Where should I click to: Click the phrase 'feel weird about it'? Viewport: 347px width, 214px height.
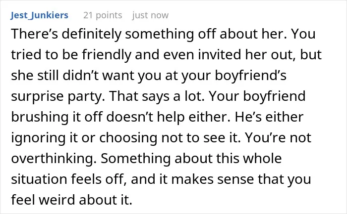(71, 200)
